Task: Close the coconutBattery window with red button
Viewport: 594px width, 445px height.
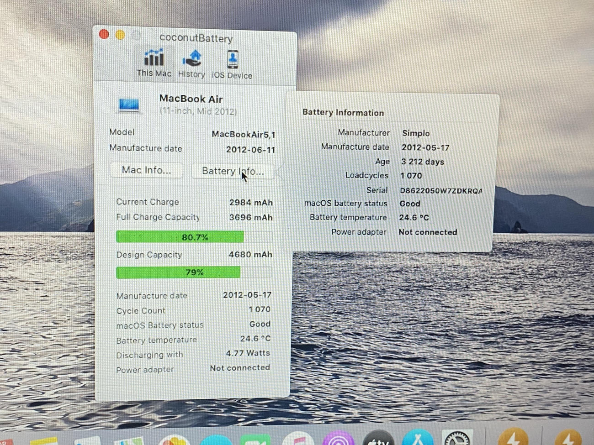Action: [104, 34]
